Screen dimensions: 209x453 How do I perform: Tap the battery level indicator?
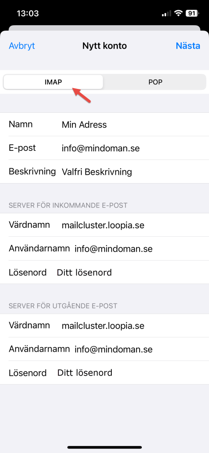[192, 13]
